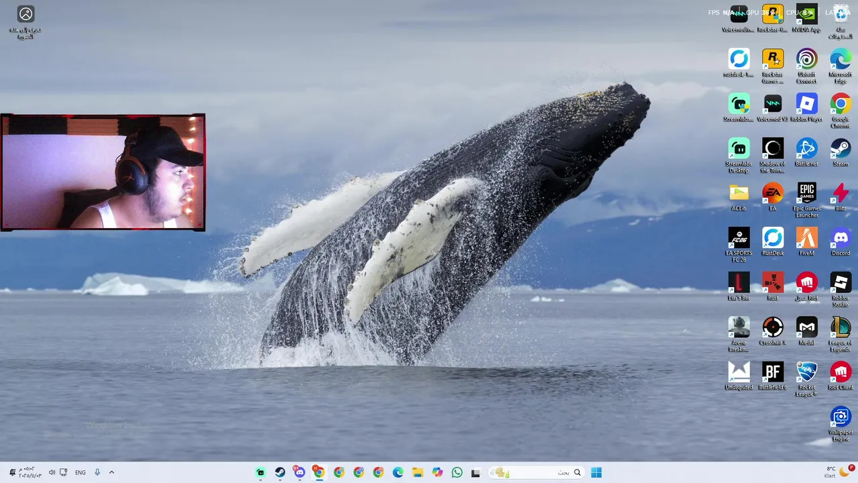The width and height of the screenshot is (858, 483).
Task: Open Epic Games Launcher shortcut
Action: pos(806,200)
